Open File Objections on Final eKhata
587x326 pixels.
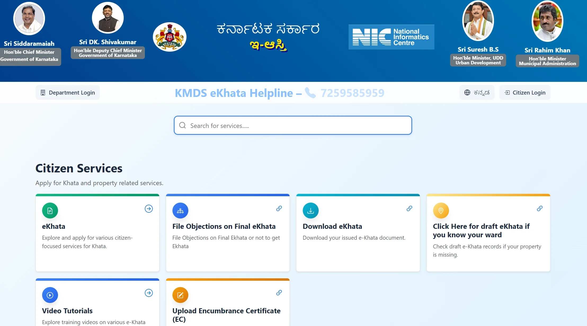point(224,226)
